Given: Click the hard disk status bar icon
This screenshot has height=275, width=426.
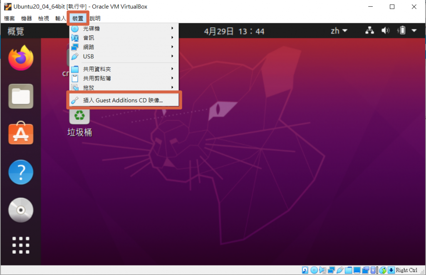Looking at the screenshot, I should pos(305,270).
